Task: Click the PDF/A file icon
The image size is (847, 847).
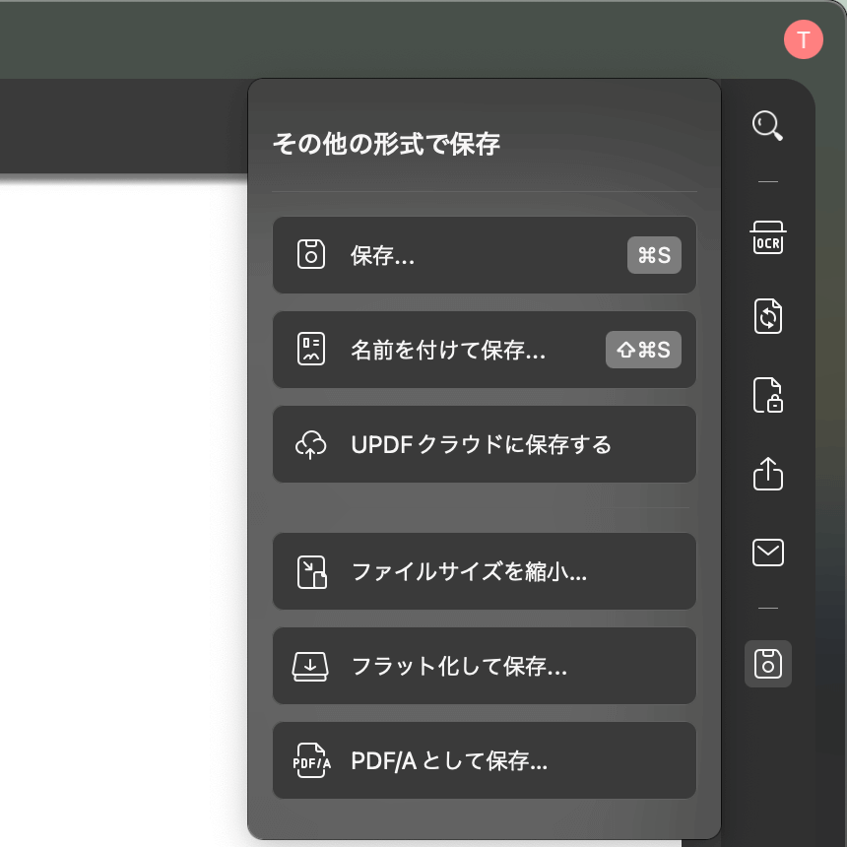Action: (x=311, y=760)
